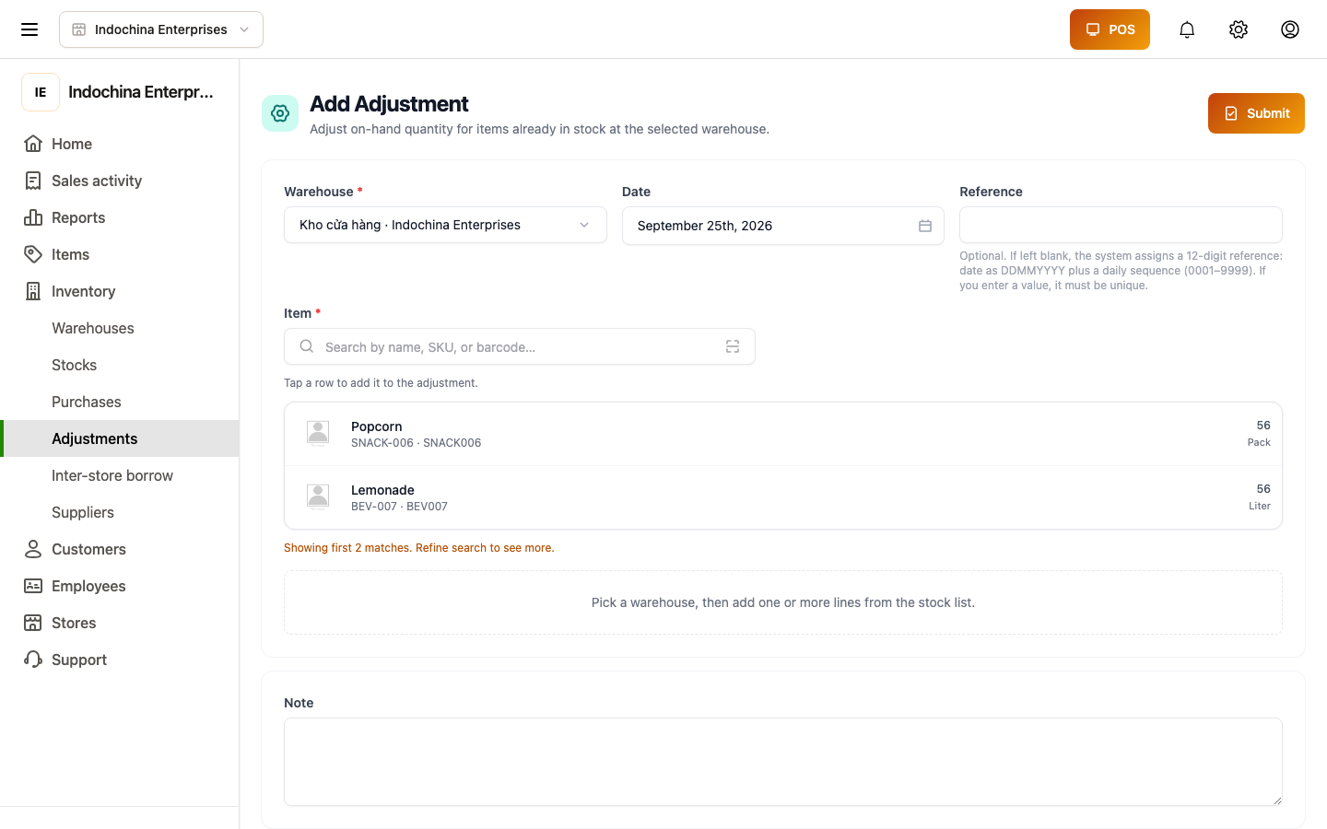Open the notifications bell
The image size is (1327, 829).
coord(1187,29)
